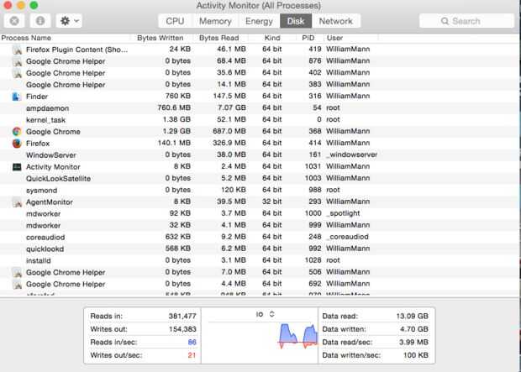Image resolution: width=521 pixels, height=372 pixels.
Task: Click the Data read/sec value 3.99 MB
Action: tap(413, 342)
